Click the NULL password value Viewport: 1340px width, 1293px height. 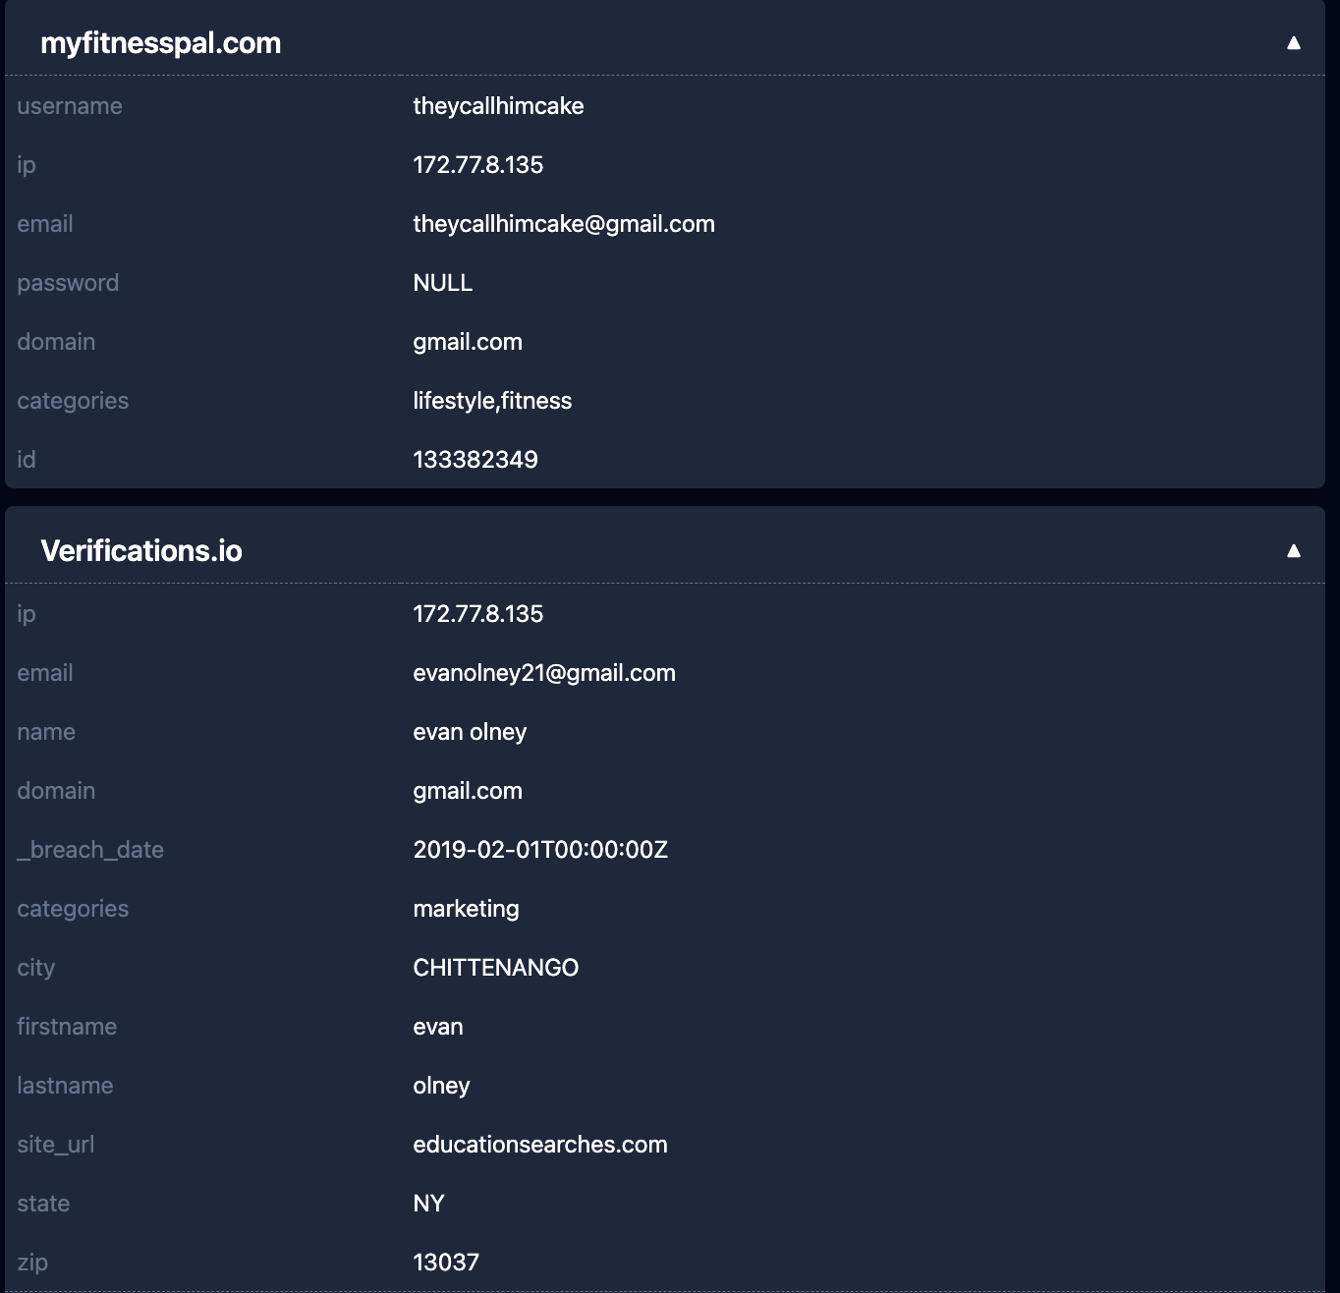pos(442,283)
